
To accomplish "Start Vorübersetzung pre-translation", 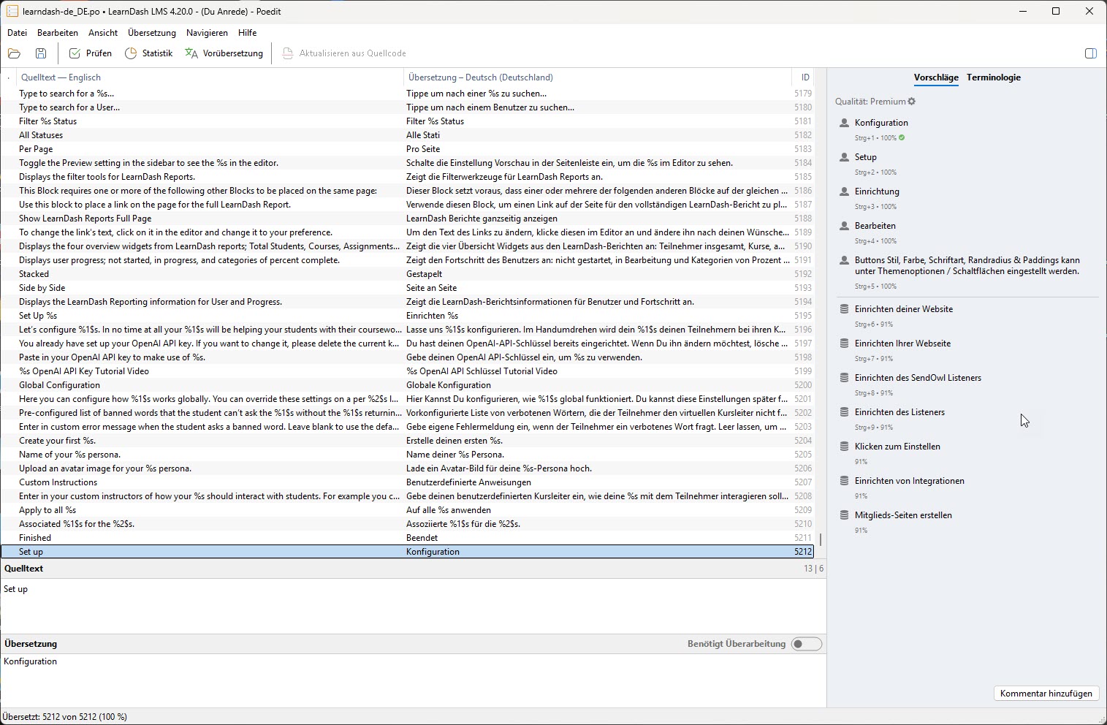I will pyautogui.click(x=224, y=53).
